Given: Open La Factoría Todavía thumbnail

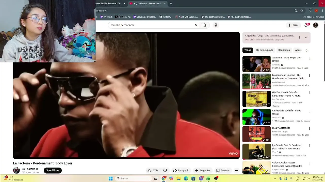Looking at the screenshot, I should (256, 117).
